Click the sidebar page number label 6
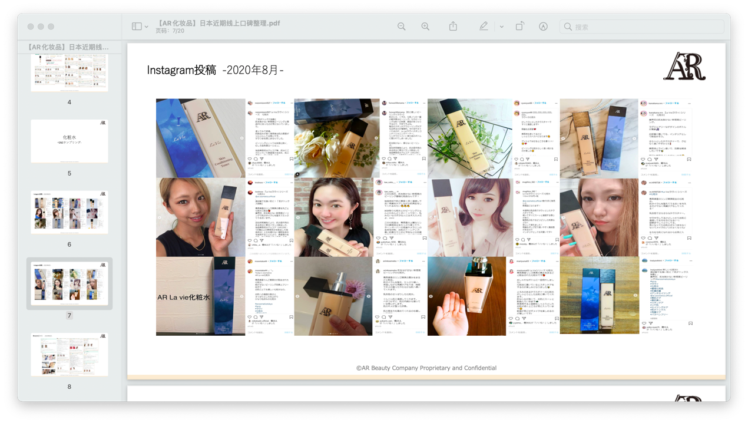 (69, 244)
